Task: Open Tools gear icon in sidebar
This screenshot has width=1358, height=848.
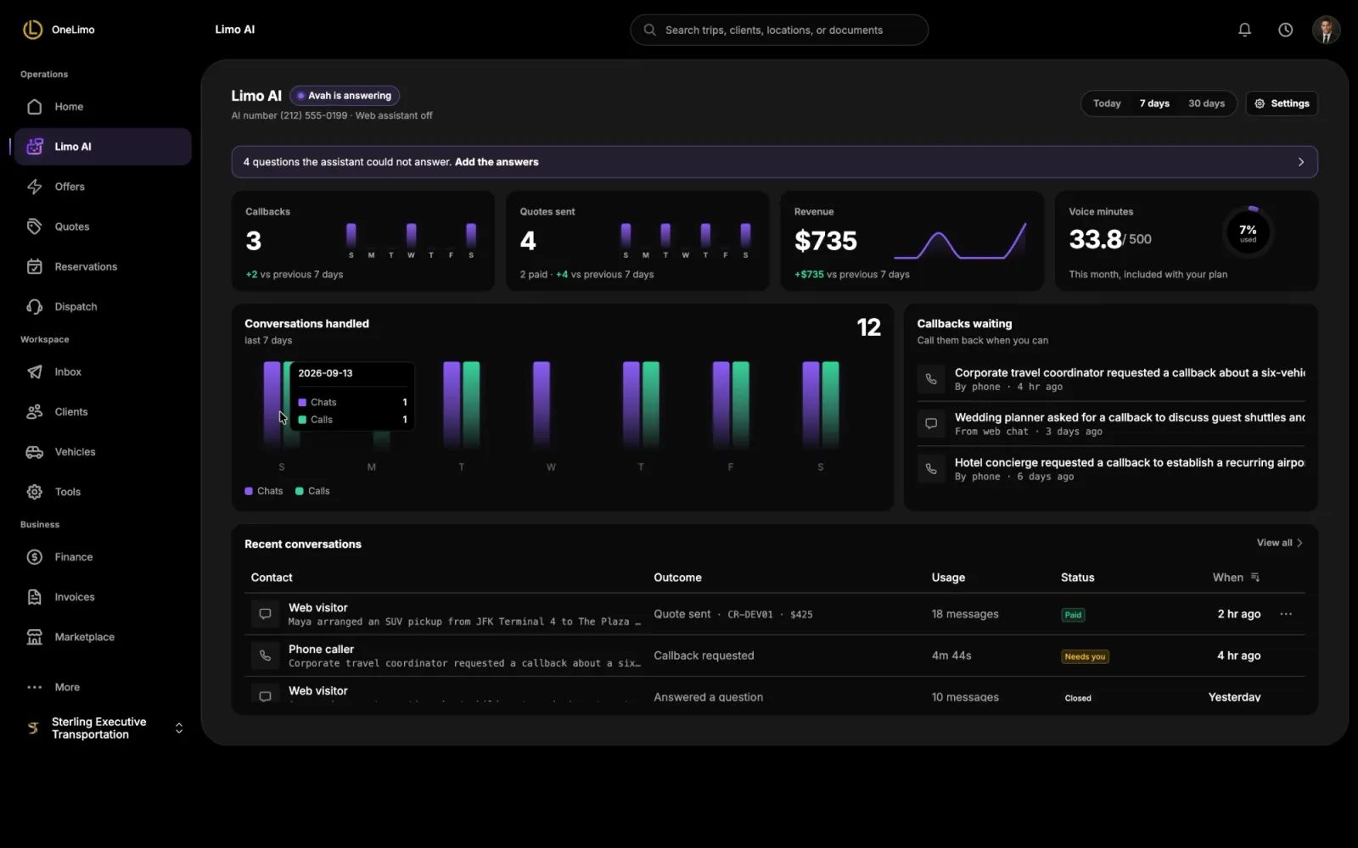Action: [x=35, y=492]
